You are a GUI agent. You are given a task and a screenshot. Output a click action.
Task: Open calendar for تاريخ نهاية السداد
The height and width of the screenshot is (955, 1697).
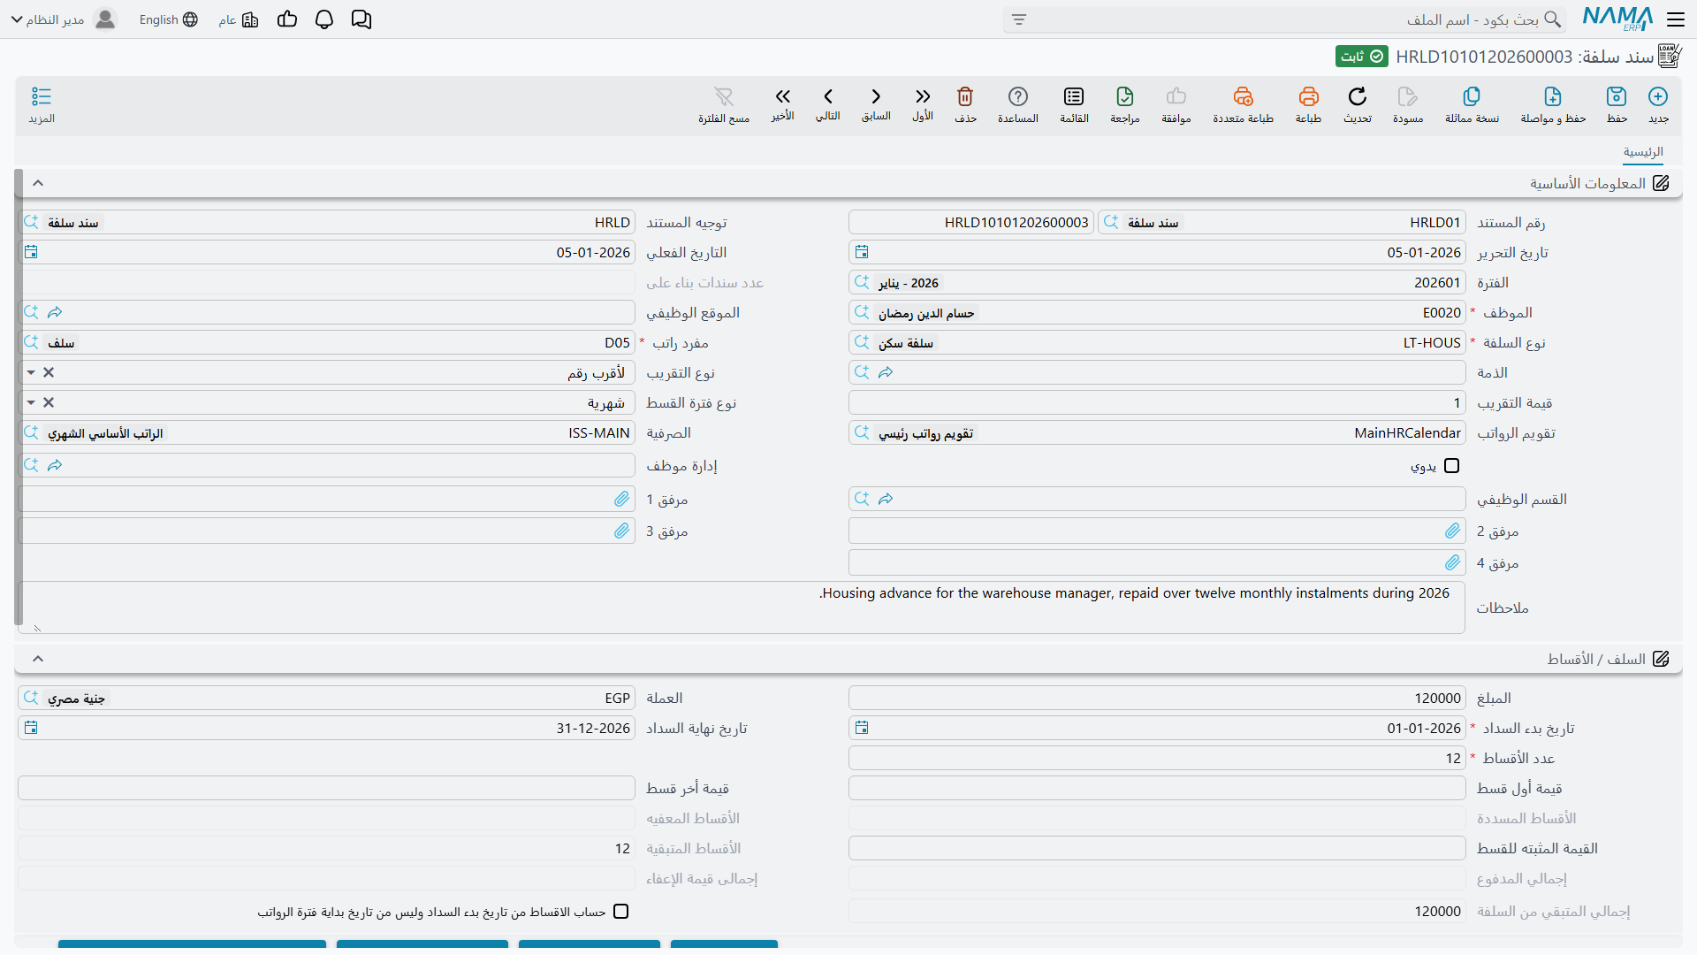click(x=31, y=729)
